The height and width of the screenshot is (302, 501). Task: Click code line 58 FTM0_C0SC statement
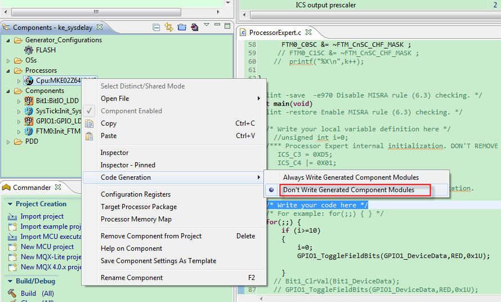click(346, 45)
